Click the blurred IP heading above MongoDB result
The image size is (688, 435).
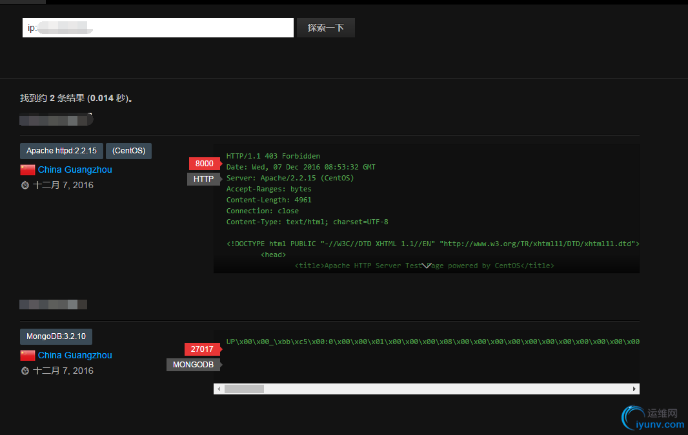pyautogui.click(x=53, y=304)
